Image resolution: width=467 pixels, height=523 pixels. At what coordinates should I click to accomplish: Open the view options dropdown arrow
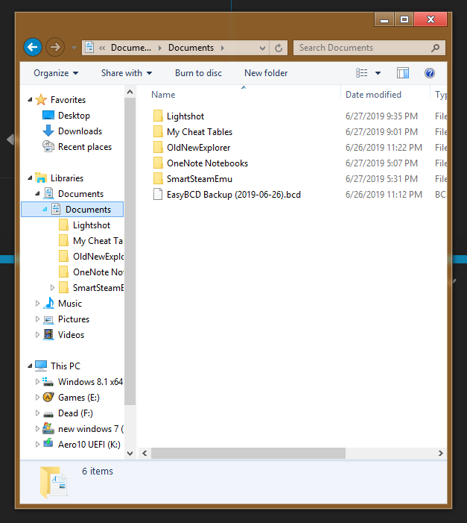pos(378,73)
